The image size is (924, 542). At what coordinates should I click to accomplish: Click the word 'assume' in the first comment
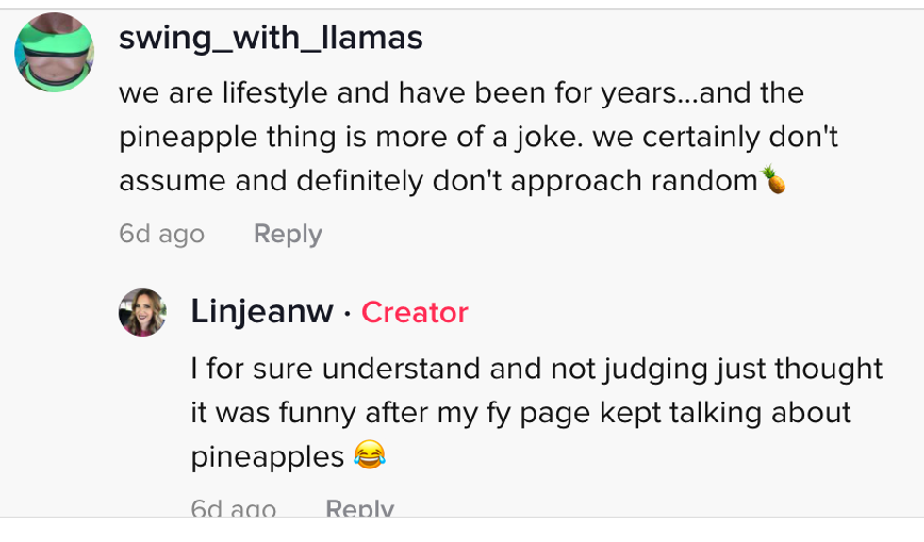click(172, 180)
